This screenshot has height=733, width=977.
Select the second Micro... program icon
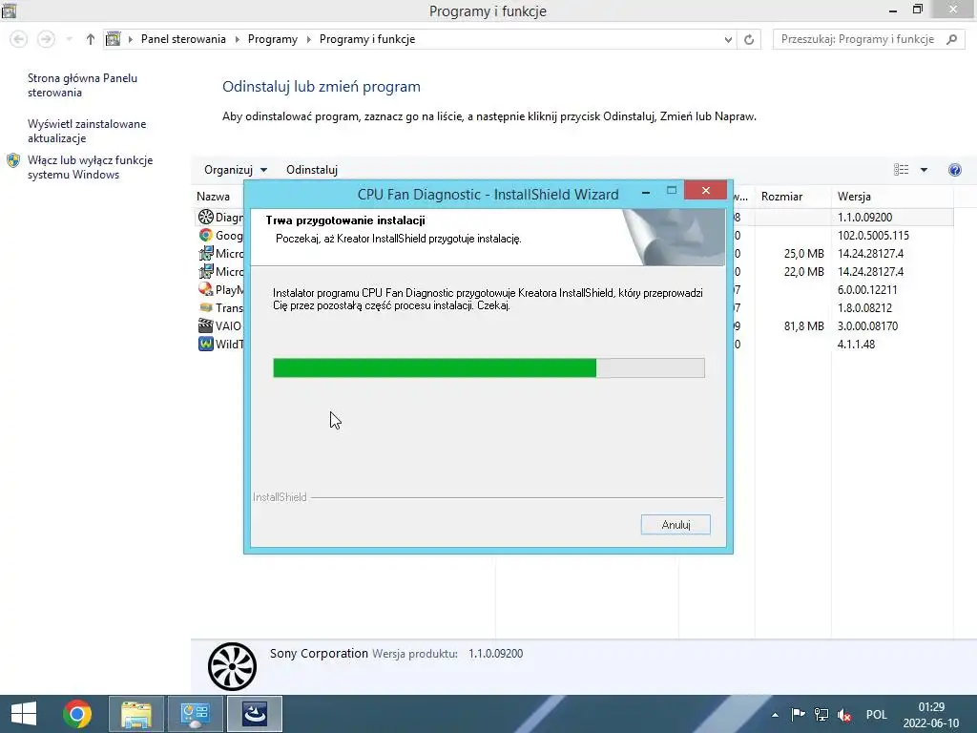click(206, 271)
